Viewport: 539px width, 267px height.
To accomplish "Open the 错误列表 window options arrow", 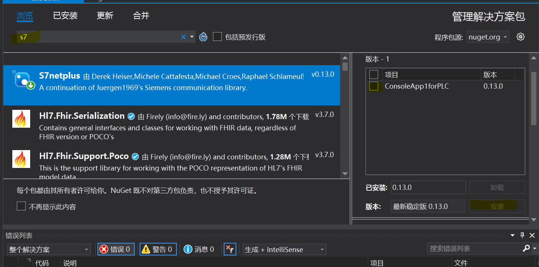I will (x=513, y=235).
